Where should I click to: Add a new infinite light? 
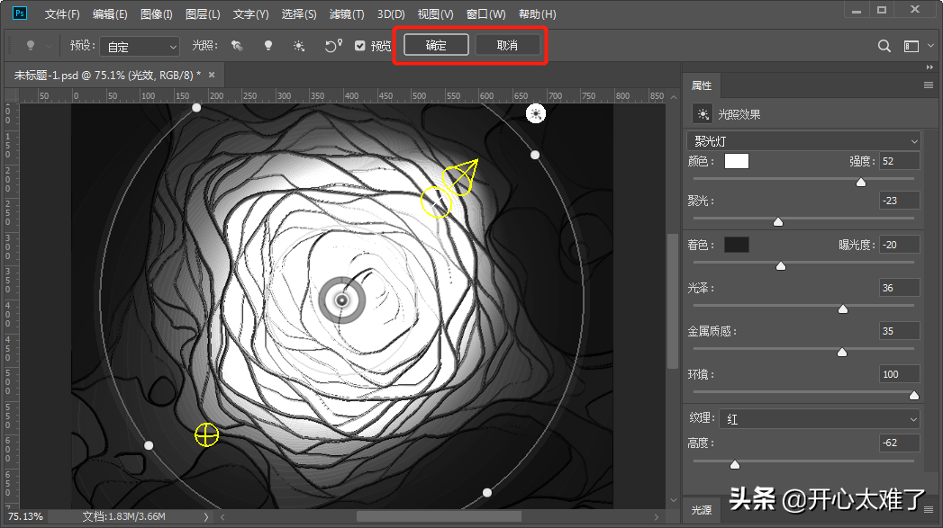pyautogui.click(x=299, y=46)
